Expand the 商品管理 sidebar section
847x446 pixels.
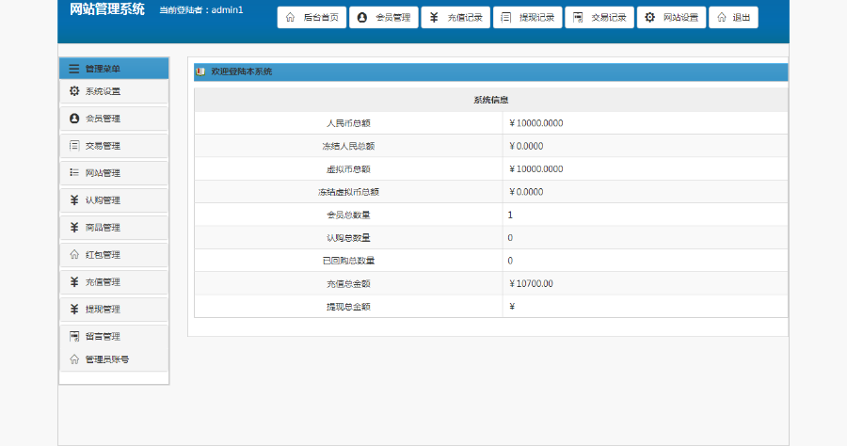(103, 228)
